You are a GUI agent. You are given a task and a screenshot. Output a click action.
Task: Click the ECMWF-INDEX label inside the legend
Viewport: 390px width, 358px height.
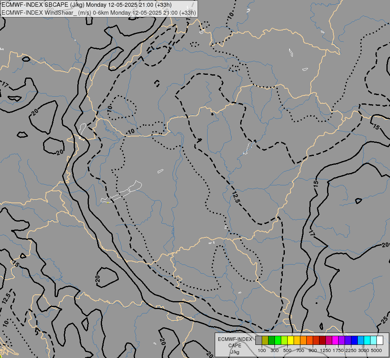click(235, 339)
